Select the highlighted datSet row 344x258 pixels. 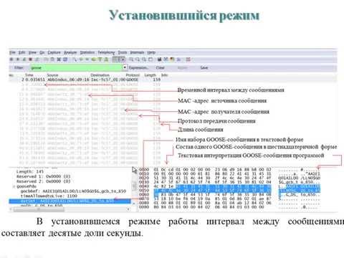tap(70, 201)
